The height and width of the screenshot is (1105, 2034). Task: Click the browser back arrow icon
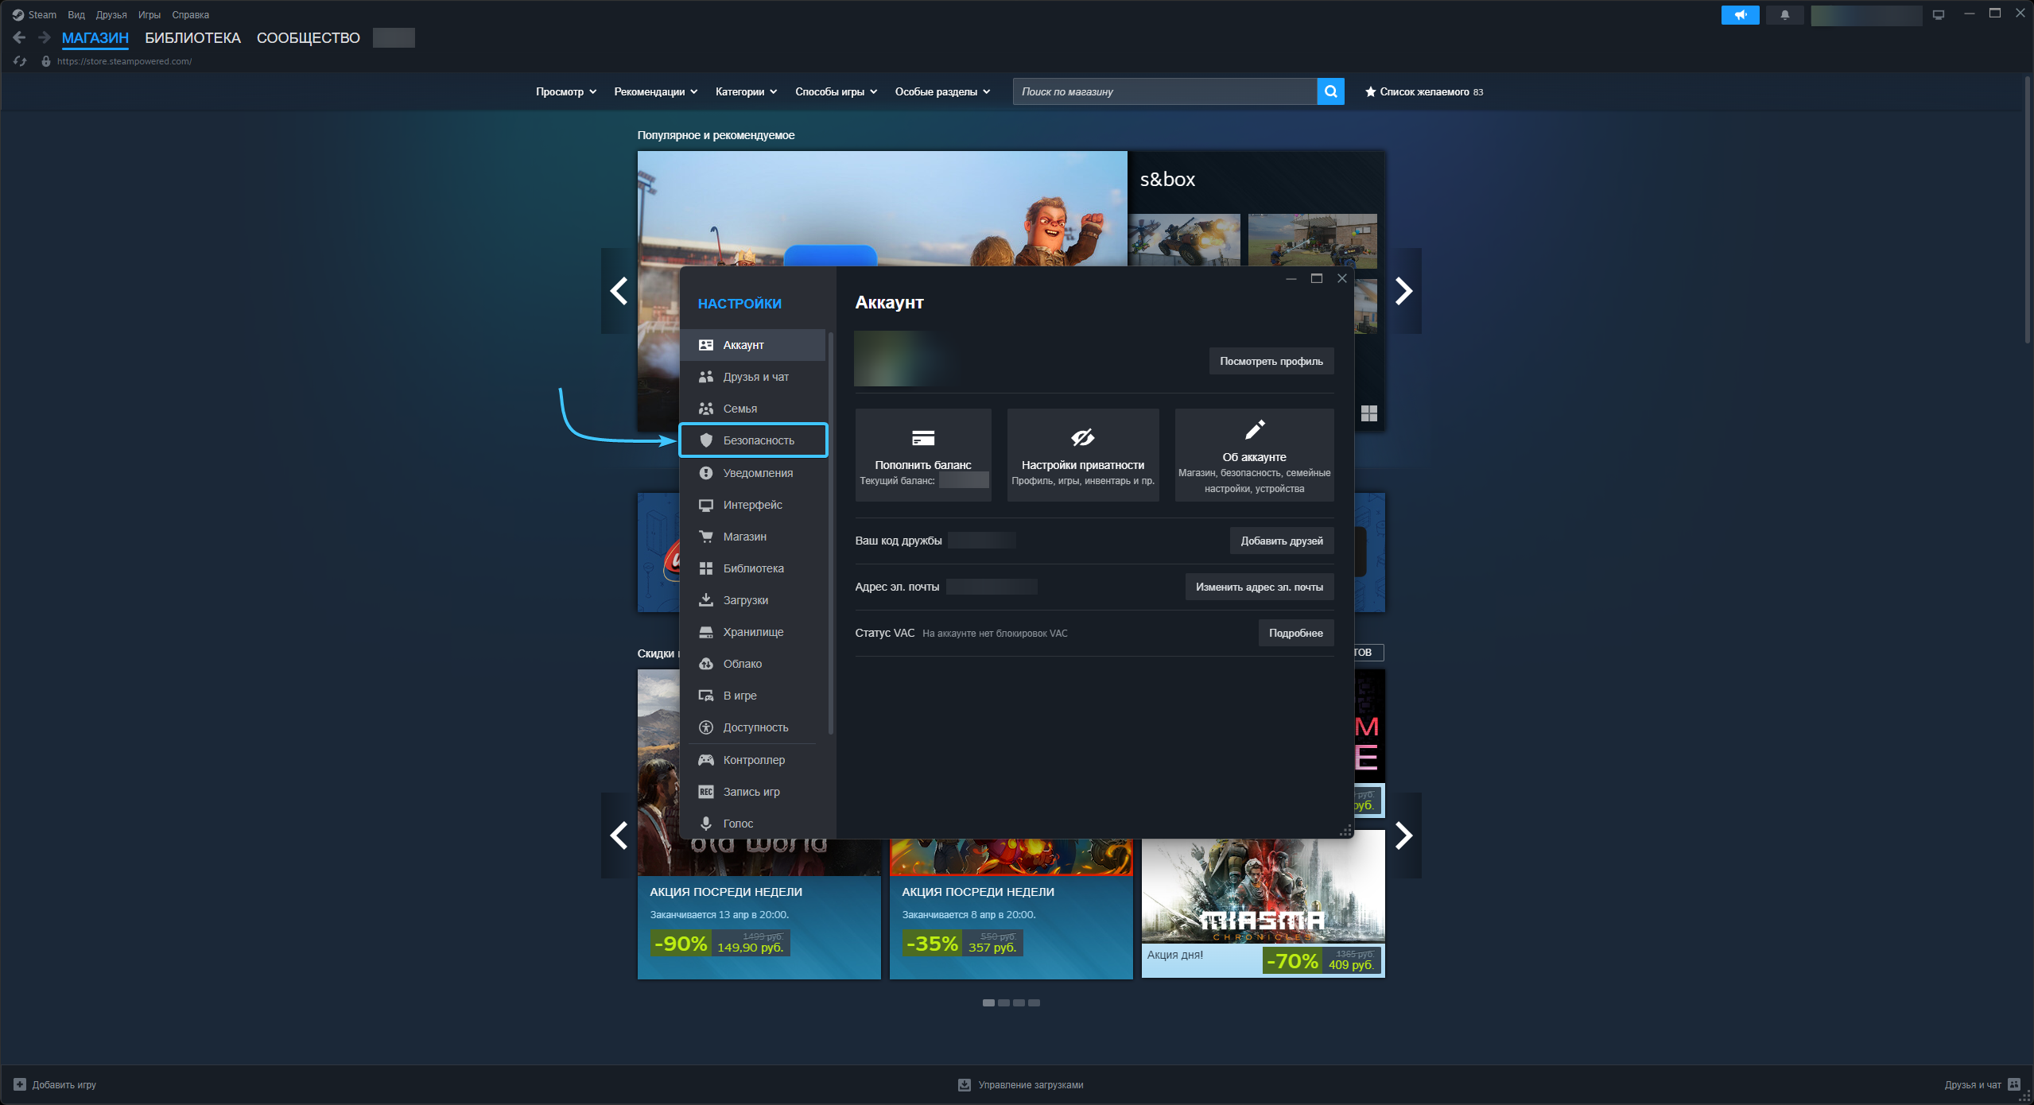(20, 37)
